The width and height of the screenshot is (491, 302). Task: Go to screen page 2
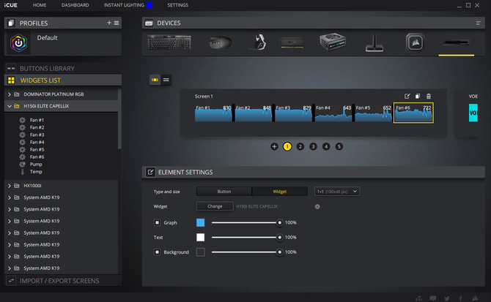tap(300, 146)
